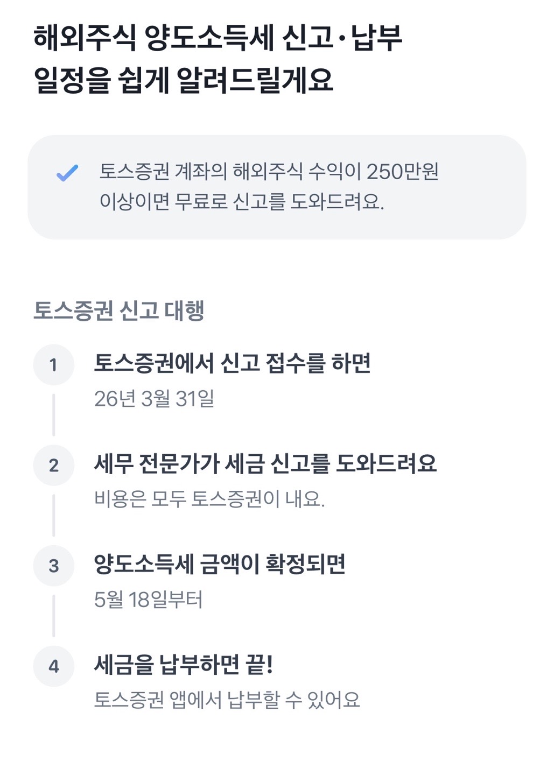Tap the 토스증권 신고 대행 section heading
The height and width of the screenshot is (775, 554).
pyautogui.click(x=119, y=311)
